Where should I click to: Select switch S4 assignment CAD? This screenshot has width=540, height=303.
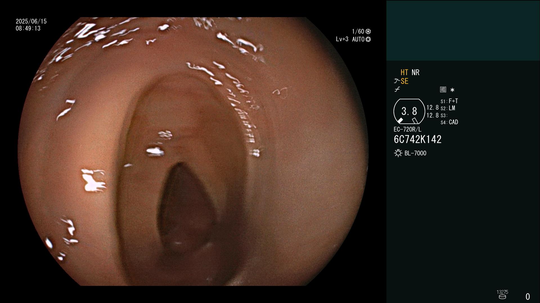pos(453,122)
